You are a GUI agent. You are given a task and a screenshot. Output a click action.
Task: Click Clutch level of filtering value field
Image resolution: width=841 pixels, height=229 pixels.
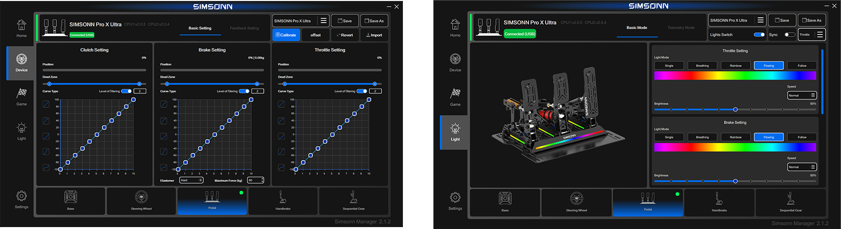point(140,91)
